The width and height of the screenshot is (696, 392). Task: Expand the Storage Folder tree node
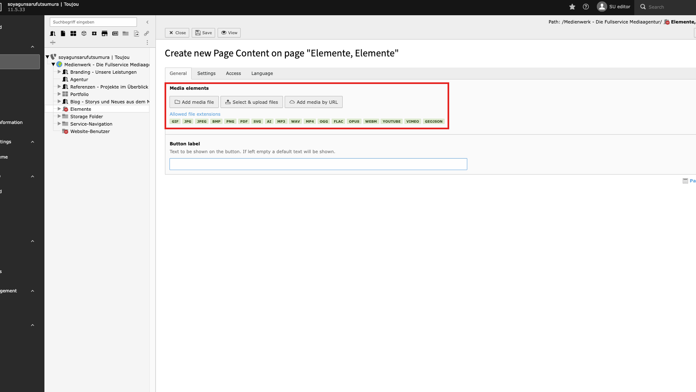coord(59,117)
